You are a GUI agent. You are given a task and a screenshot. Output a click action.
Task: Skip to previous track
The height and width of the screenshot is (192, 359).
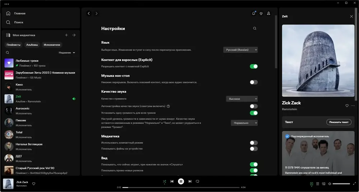point(172,182)
